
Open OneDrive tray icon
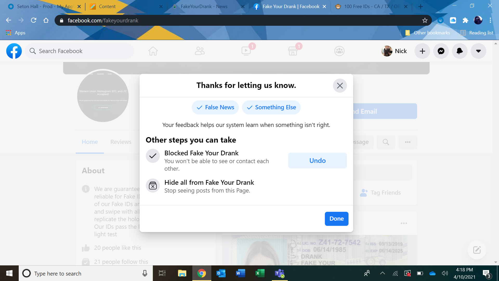coord(432,273)
